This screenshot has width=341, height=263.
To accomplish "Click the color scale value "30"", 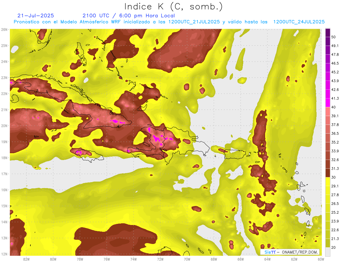I will [x=334, y=177].
